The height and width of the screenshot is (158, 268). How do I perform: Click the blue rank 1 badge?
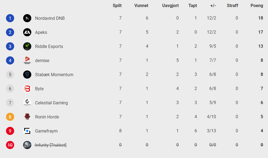pos(10,18)
